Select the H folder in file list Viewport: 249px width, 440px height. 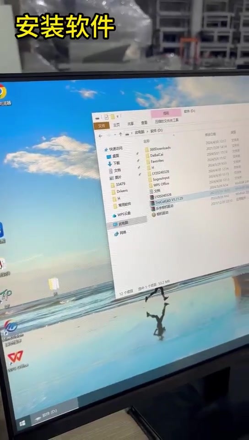(151, 167)
